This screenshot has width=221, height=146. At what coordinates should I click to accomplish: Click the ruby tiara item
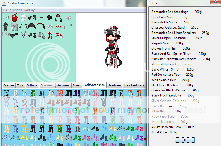(58, 26)
